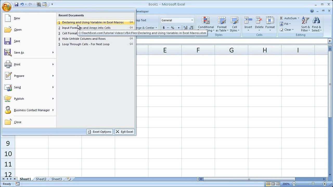The height and width of the screenshot is (187, 333).
Task: Click the Decrease Decimal icon
Action: click(x=191, y=28)
